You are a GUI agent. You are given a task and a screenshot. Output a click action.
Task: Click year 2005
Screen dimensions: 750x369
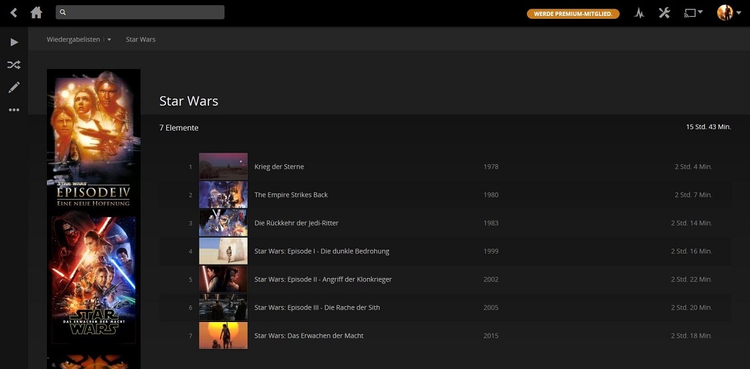[491, 307]
